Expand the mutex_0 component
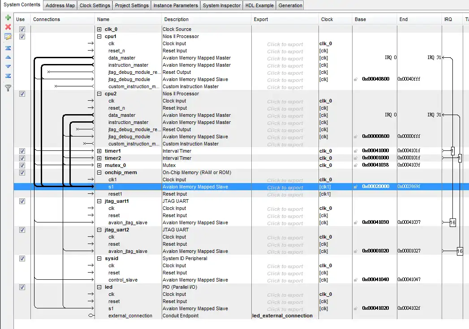This screenshot has height=329, width=469. (99, 166)
